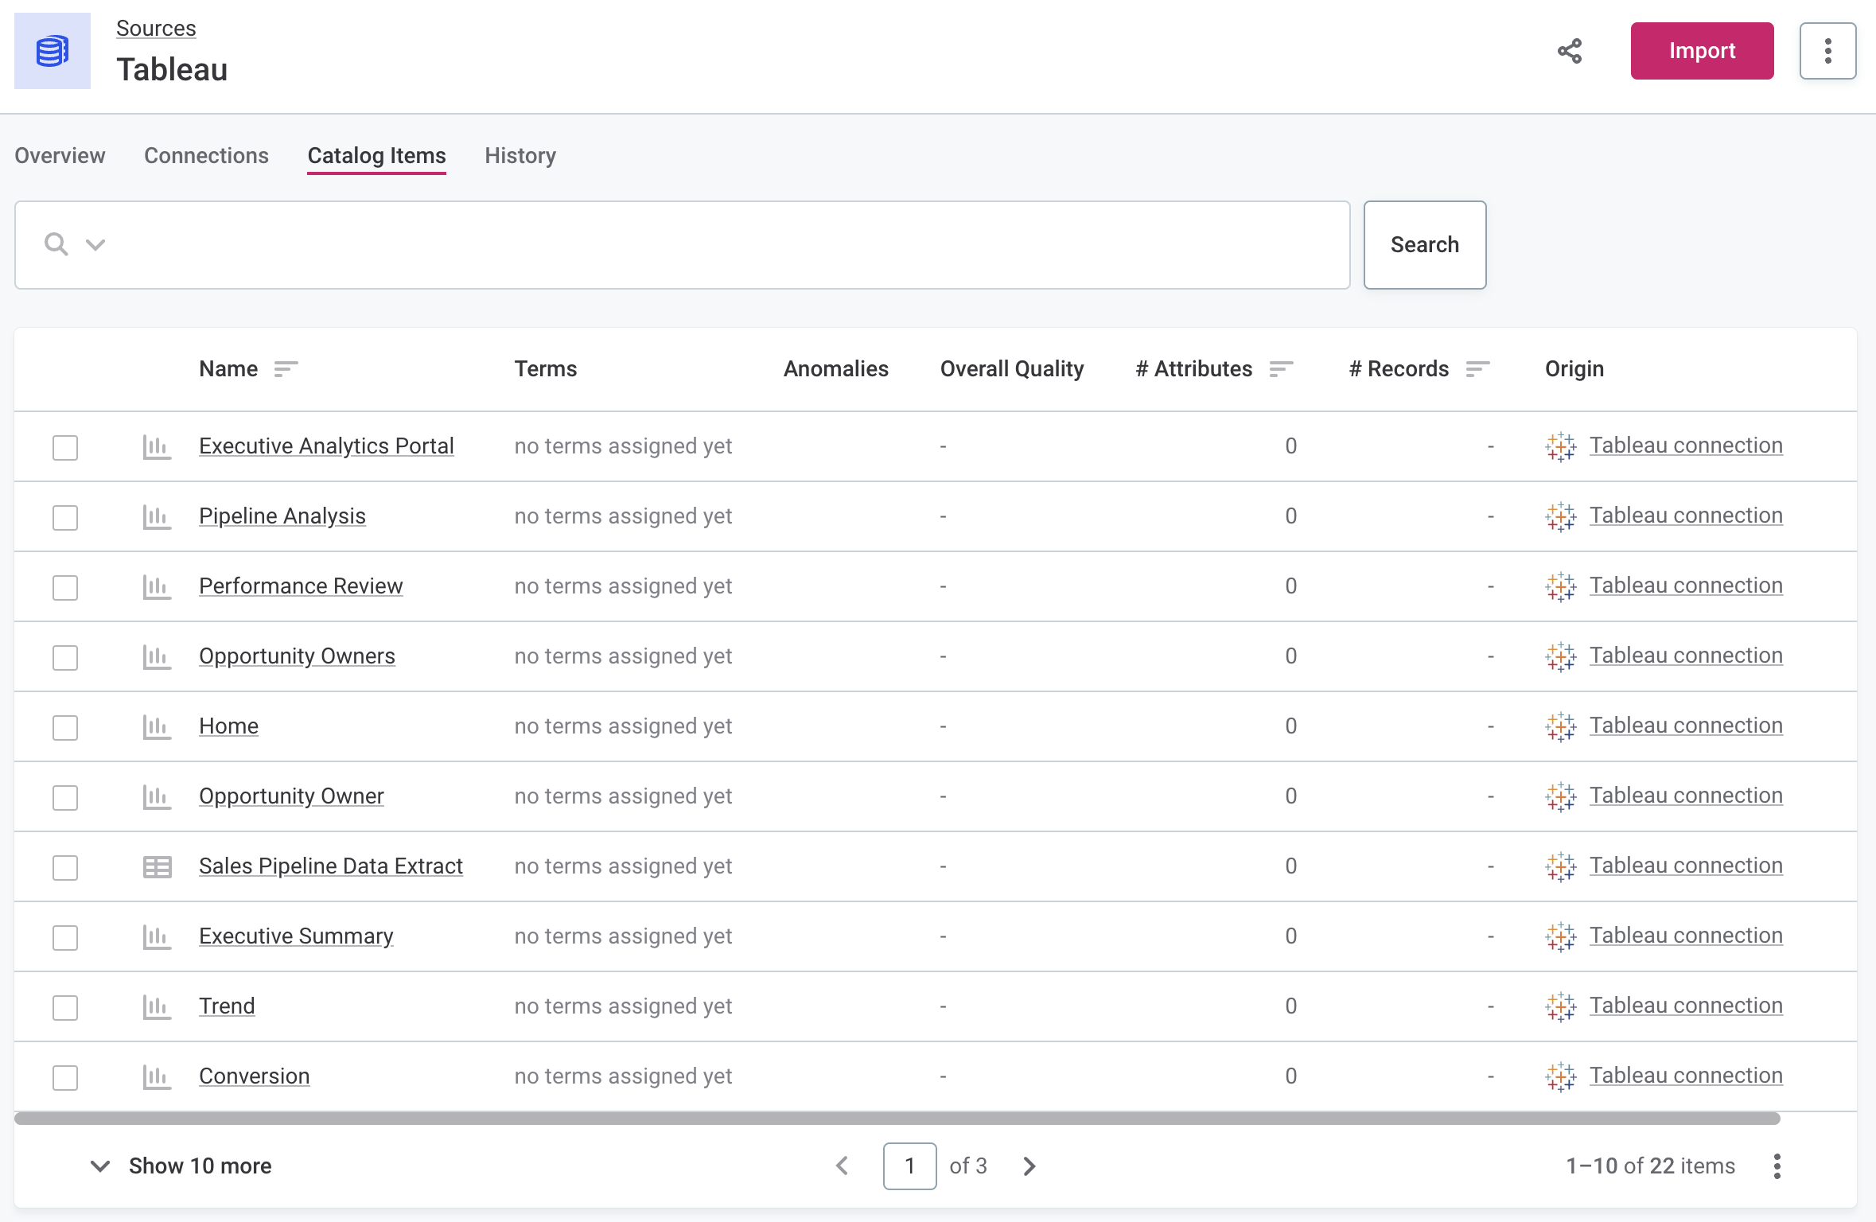
Task: Expand the search filter dropdown chevron
Action: point(95,245)
